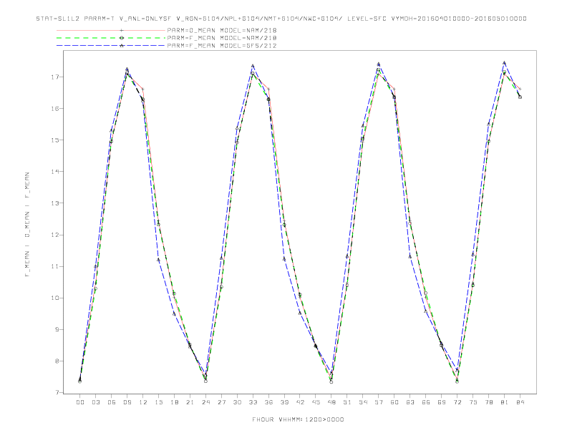Click x-axis tick label 03

click(95, 402)
